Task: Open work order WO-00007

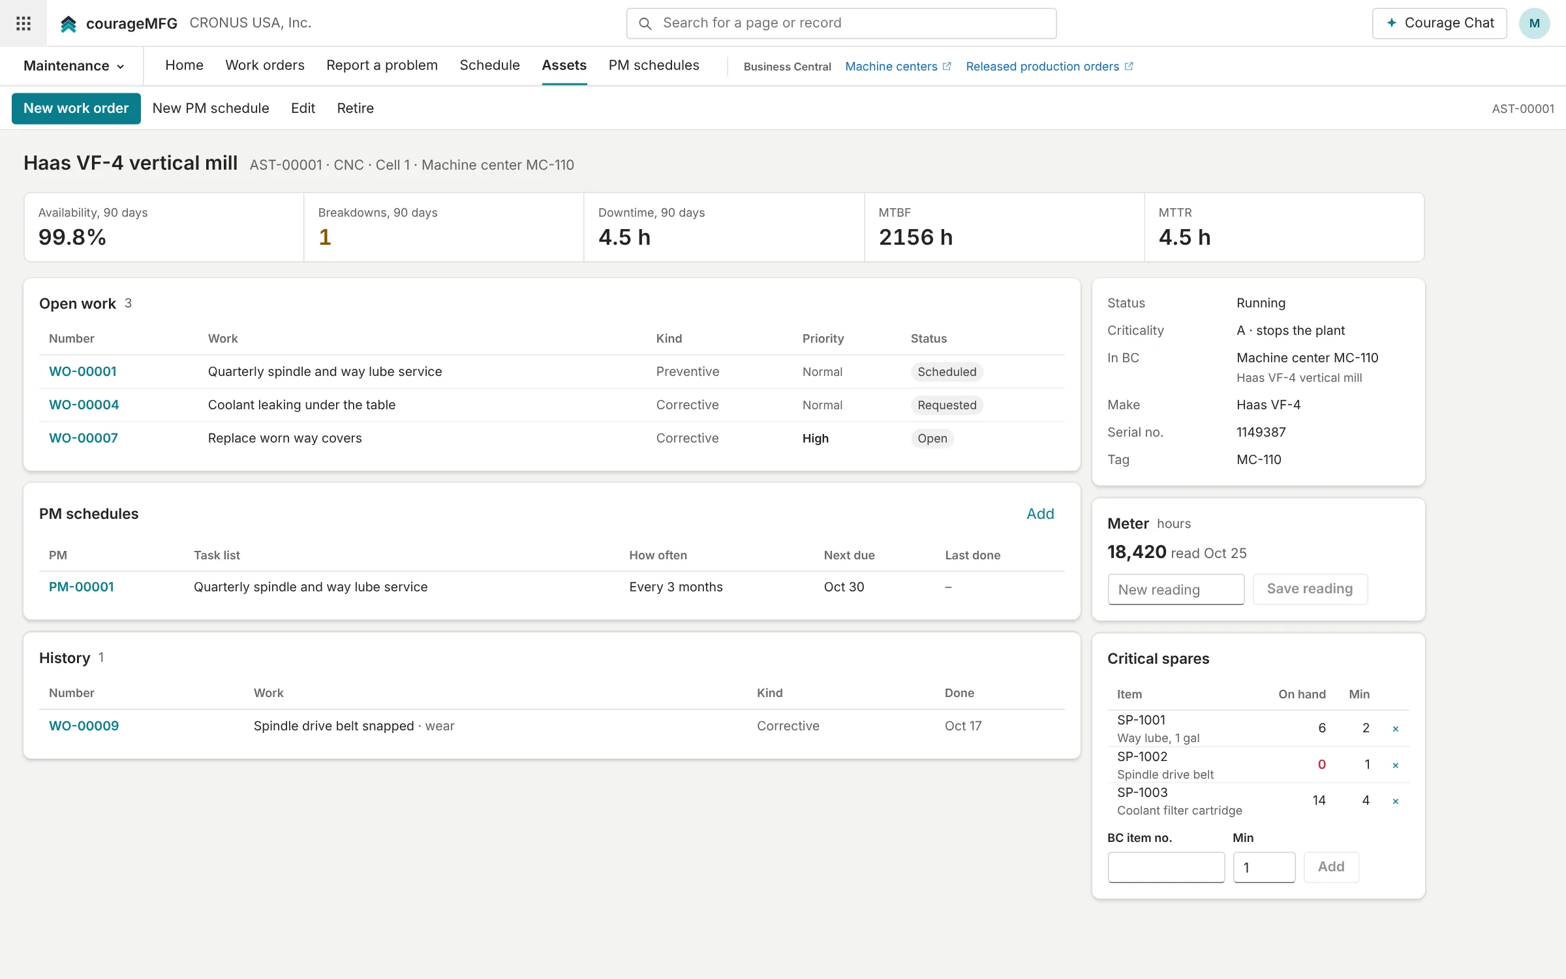Action: [x=84, y=438]
